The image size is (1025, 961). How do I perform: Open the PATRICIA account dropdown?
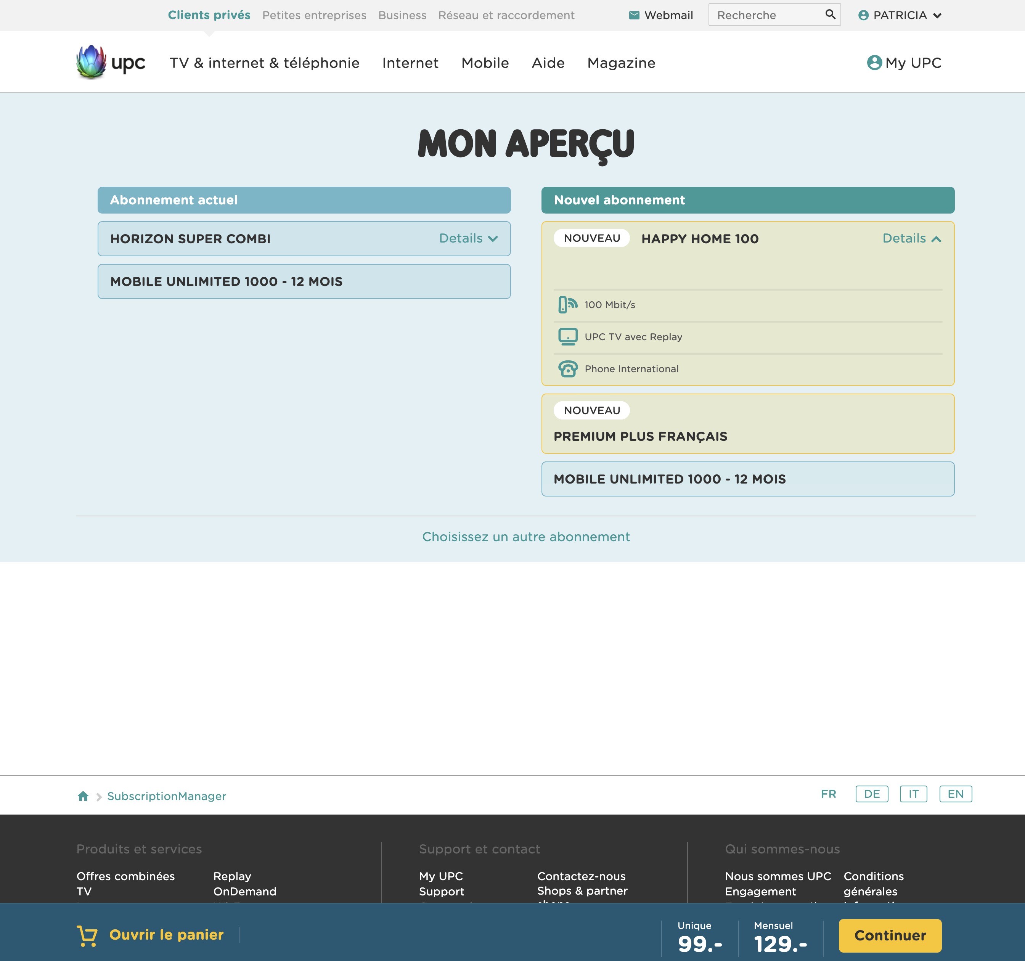pyautogui.click(x=900, y=16)
